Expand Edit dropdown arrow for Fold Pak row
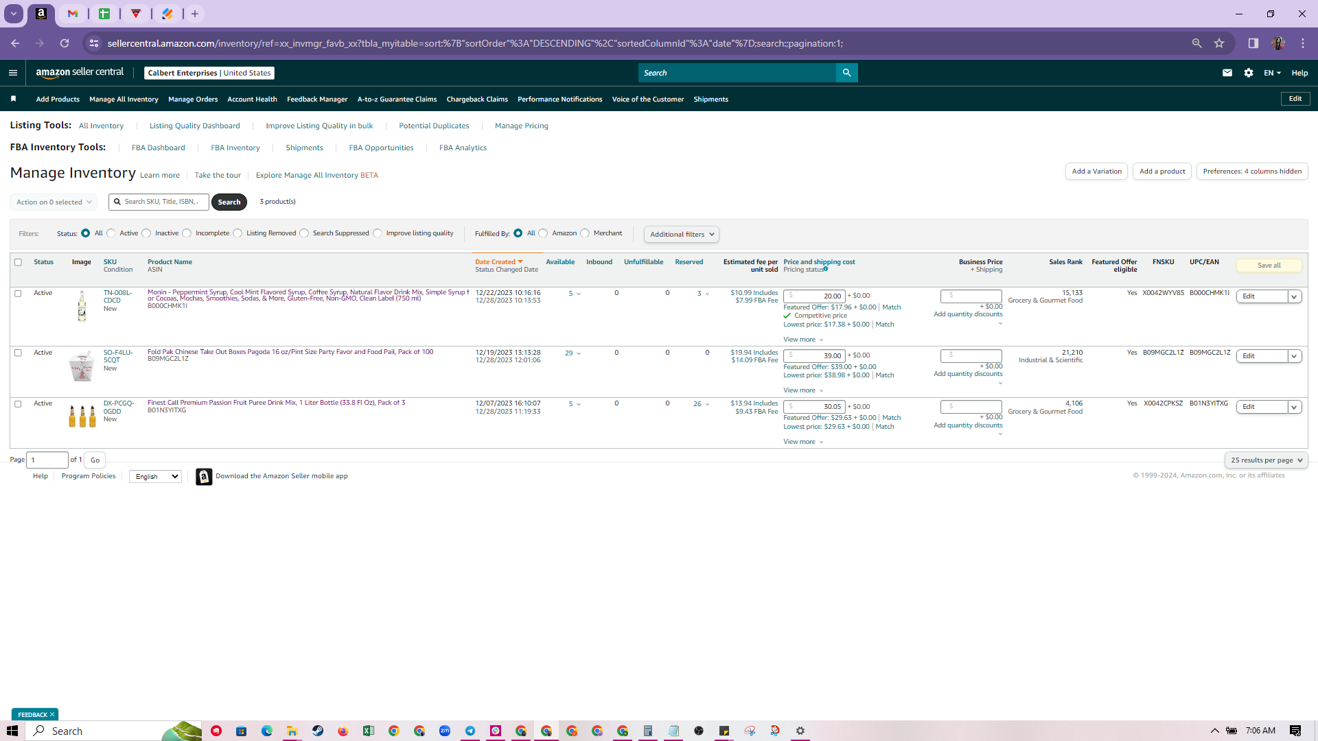The width and height of the screenshot is (1318, 741). [1295, 356]
